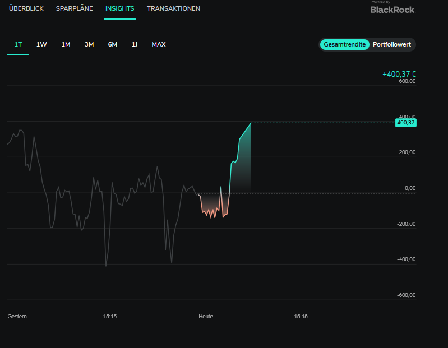The width and height of the screenshot is (448, 348).
Task: Switch to the SPARPLÄNE tab
Action: pyautogui.click(x=74, y=8)
